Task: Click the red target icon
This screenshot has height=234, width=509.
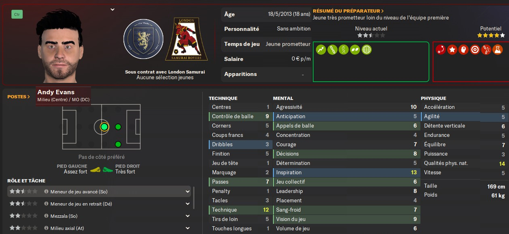Action: pos(474,50)
